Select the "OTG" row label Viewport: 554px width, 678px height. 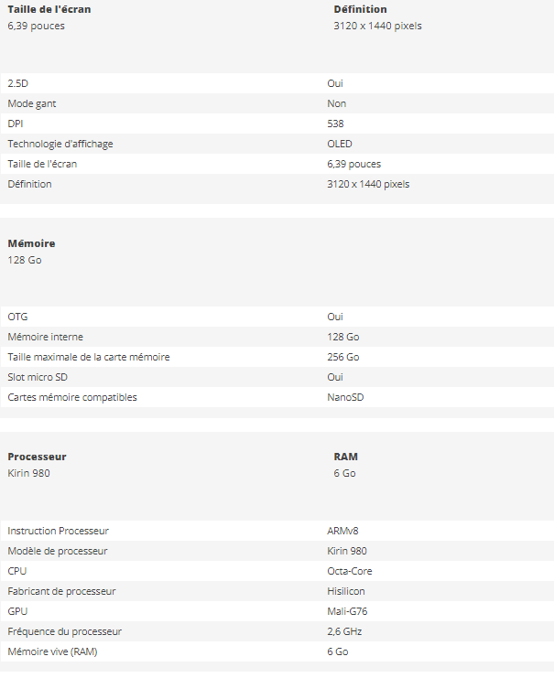click(x=17, y=317)
